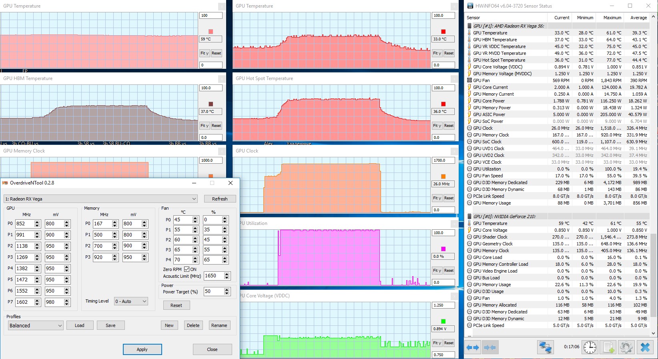This screenshot has height=359, width=658.
Task: Open the Timing Level dropdown
Action: (x=131, y=301)
